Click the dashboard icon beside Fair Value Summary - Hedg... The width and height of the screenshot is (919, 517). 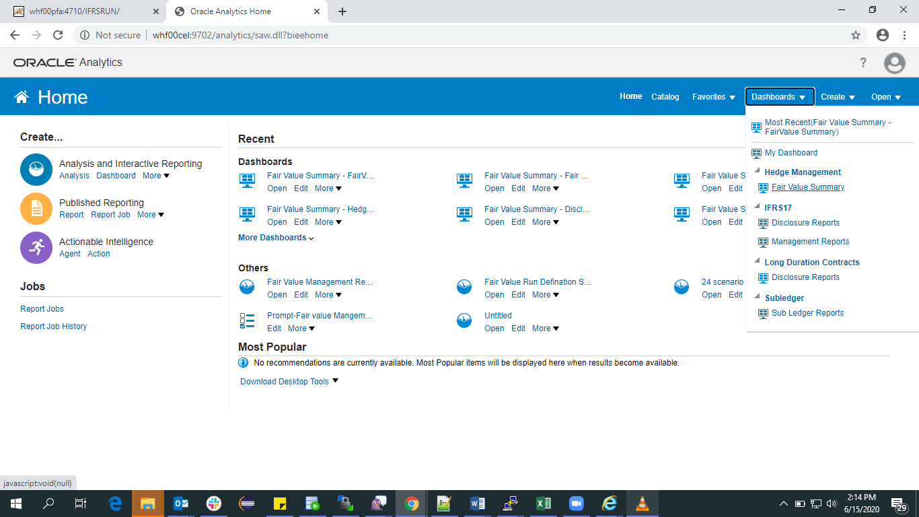[x=248, y=214]
